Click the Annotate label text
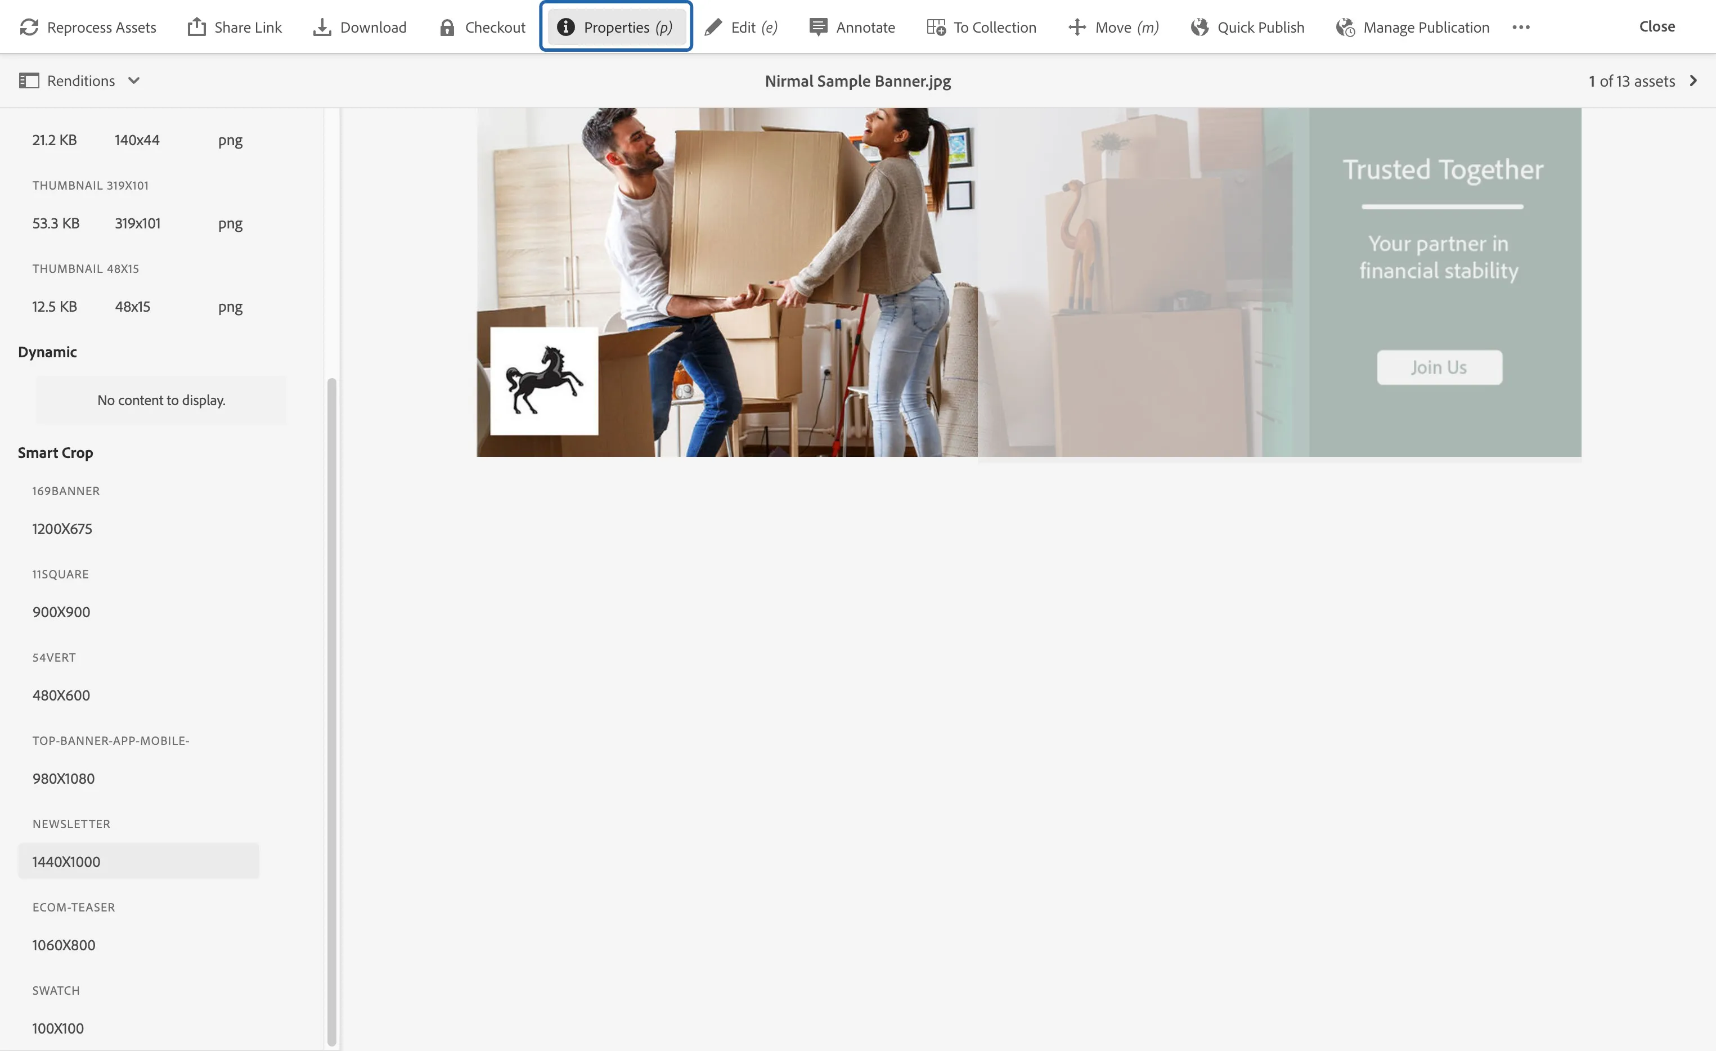The height and width of the screenshot is (1051, 1716). tap(866, 27)
